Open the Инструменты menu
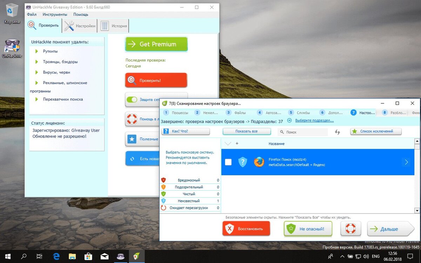421x263 pixels. coord(55,14)
